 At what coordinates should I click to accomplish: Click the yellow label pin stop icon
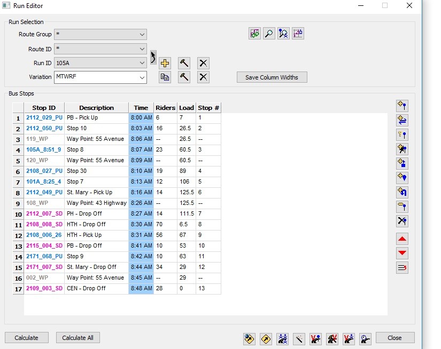click(402, 207)
